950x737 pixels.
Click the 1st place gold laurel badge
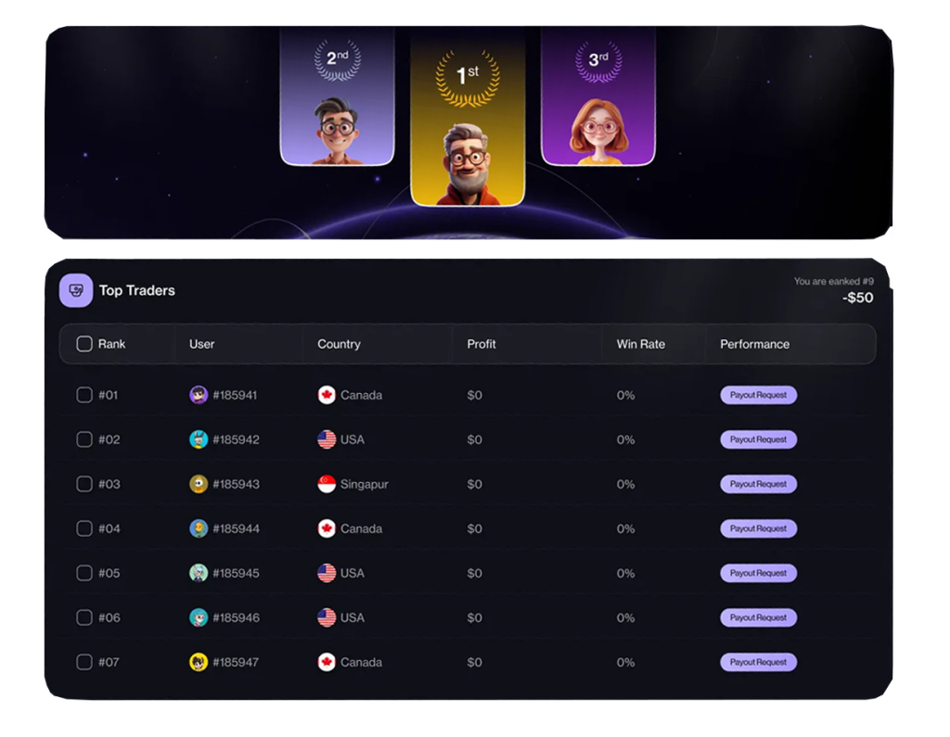click(x=468, y=77)
